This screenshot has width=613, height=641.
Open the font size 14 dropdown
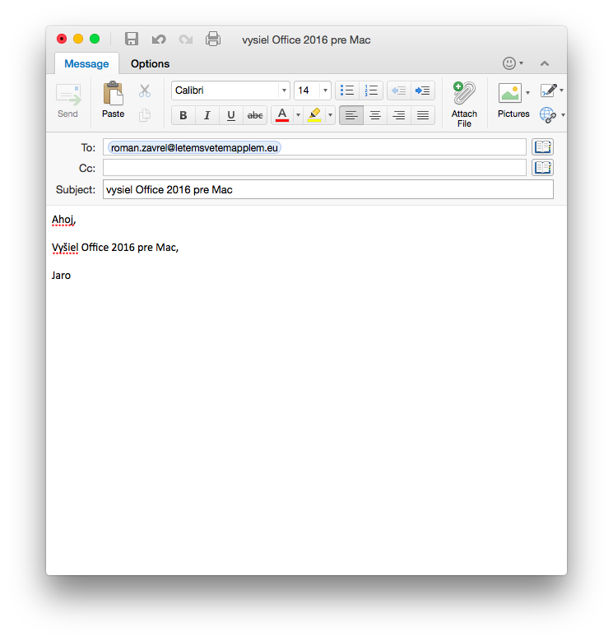(325, 91)
